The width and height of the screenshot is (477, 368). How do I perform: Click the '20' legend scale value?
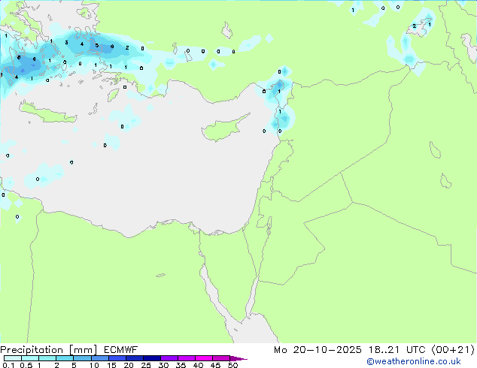pyautogui.click(x=129, y=365)
